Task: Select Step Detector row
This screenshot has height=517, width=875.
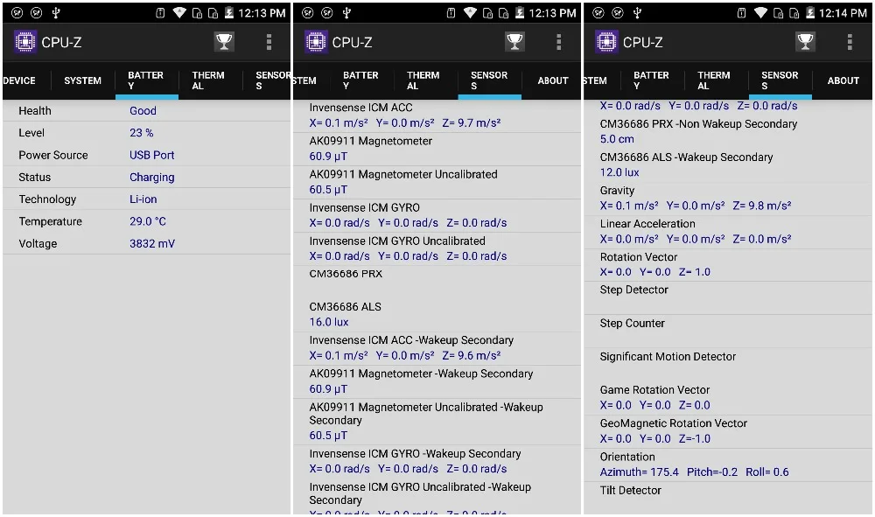Action: click(x=728, y=297)
